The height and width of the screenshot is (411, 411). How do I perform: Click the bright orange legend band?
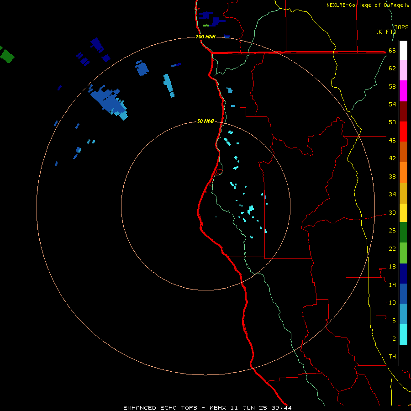coord(403,173)
